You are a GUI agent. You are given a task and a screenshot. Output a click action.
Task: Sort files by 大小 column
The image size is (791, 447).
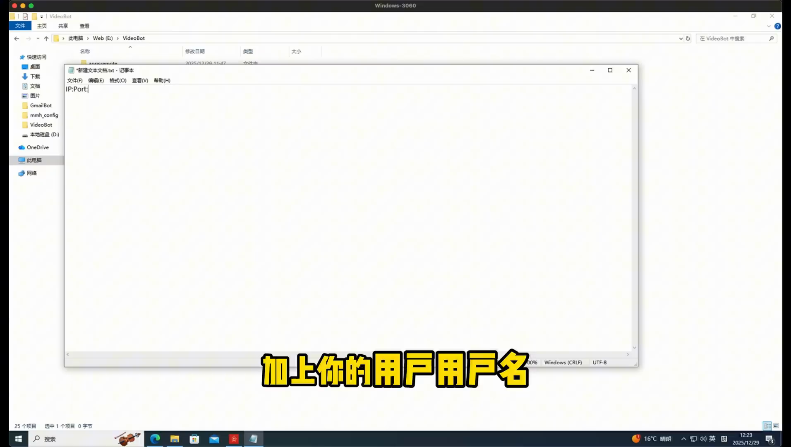click(x=296, y=51)
